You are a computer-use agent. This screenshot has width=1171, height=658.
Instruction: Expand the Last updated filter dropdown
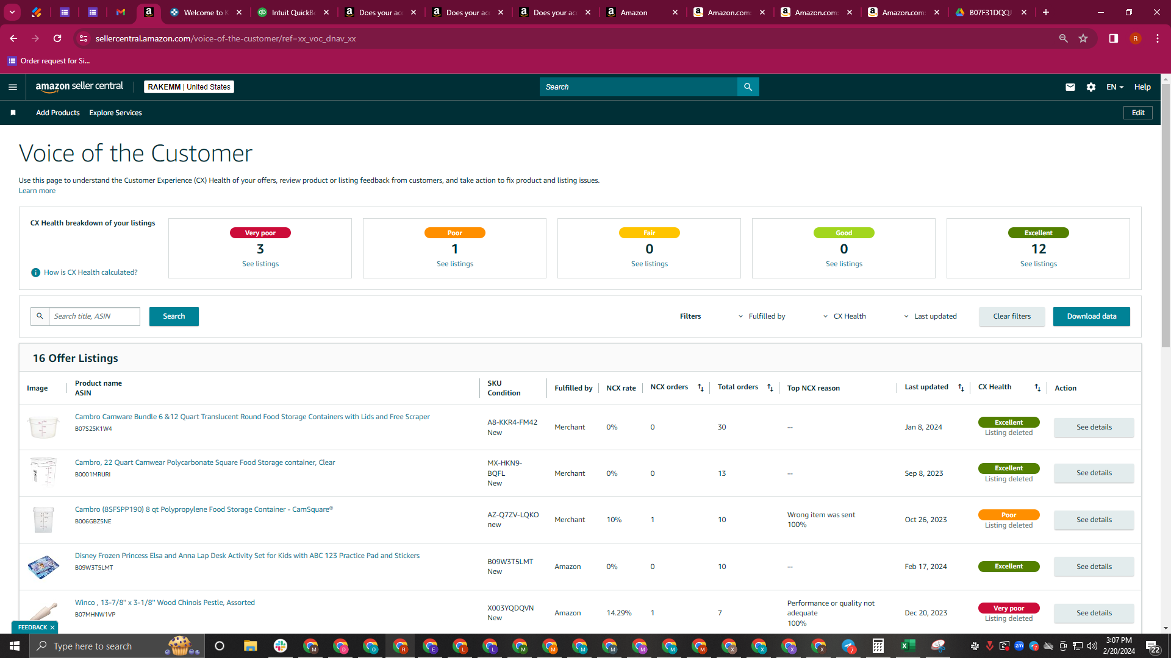pos(931,316)
